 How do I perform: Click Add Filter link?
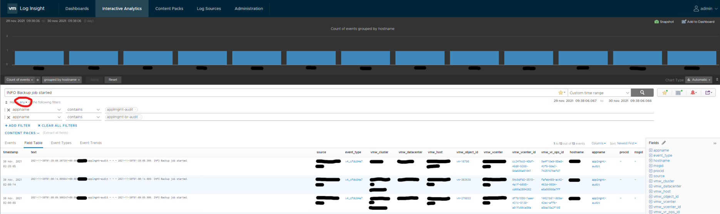18,126
